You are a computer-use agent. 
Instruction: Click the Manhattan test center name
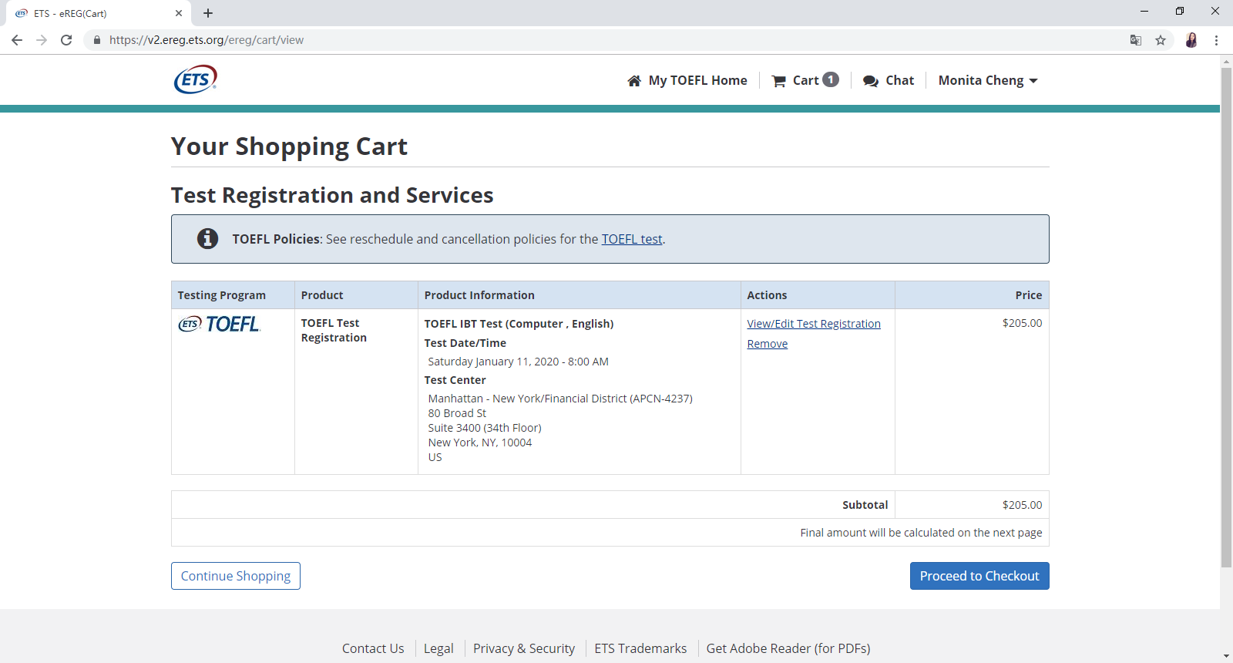(560, 399)
